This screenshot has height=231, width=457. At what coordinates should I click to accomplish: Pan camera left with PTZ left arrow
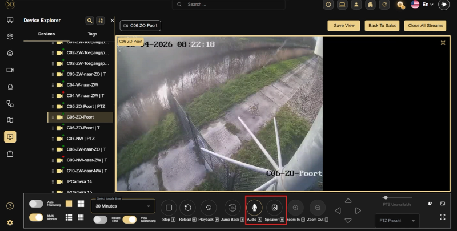[338, 210]
